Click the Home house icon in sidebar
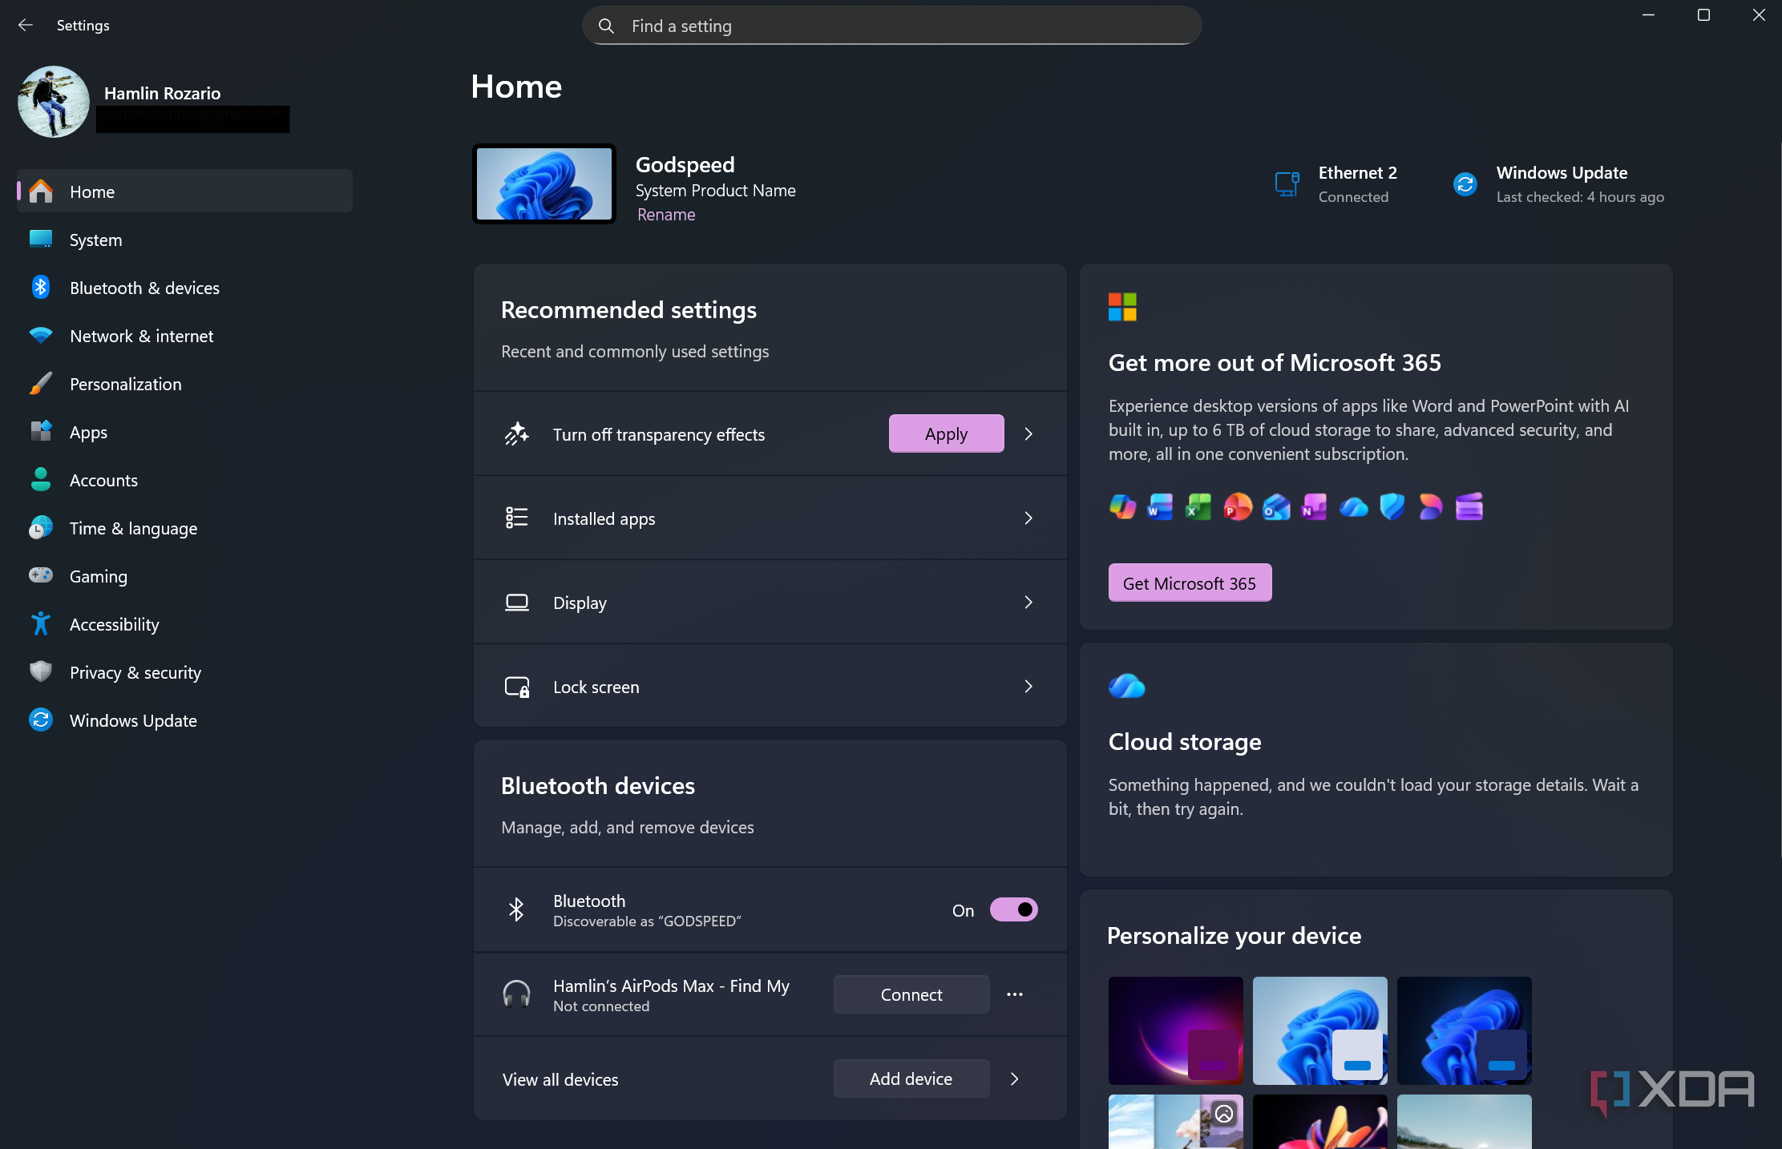The width and height of the screenshot is (1782, 1149). coord(41,191)
